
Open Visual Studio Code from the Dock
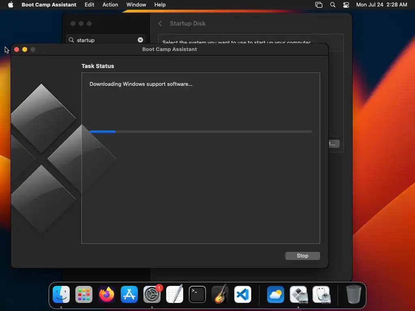pyautogui.click(x=243, y=294)
